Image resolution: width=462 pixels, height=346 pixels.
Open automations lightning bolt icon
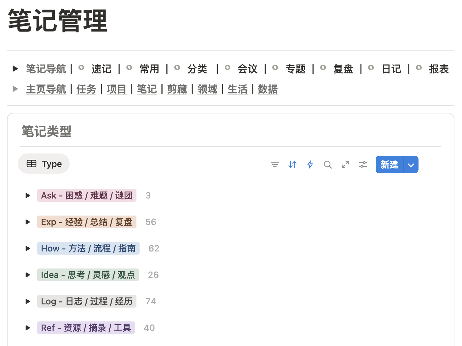click(310, 164)
